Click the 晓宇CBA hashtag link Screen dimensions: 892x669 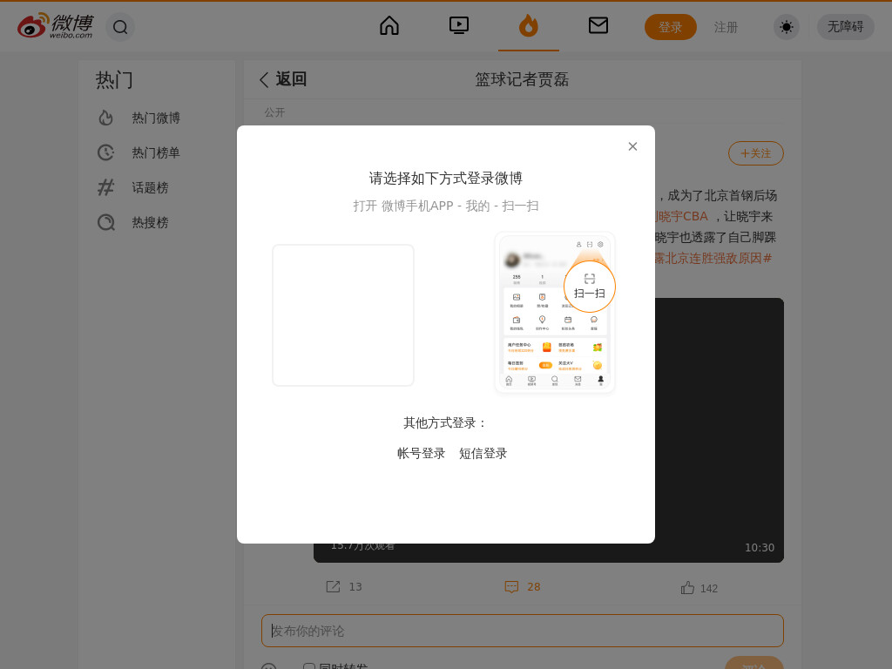point(681,217)
